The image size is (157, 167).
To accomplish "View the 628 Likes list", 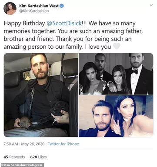I will pos(38,157).
